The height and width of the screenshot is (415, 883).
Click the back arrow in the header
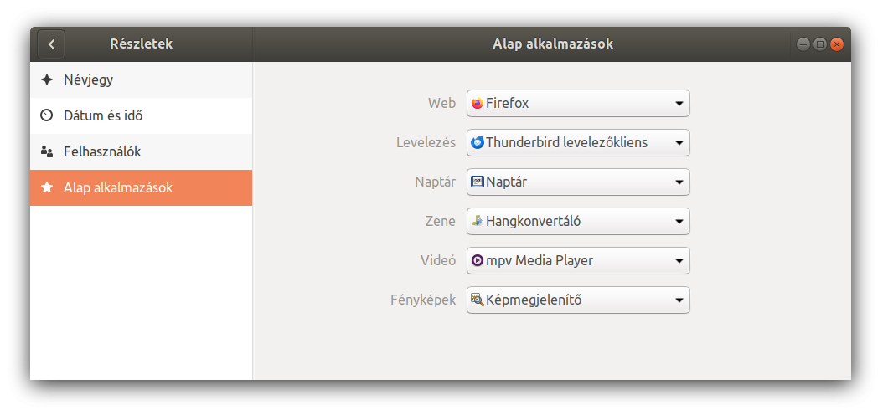click(x=51, y=44)
